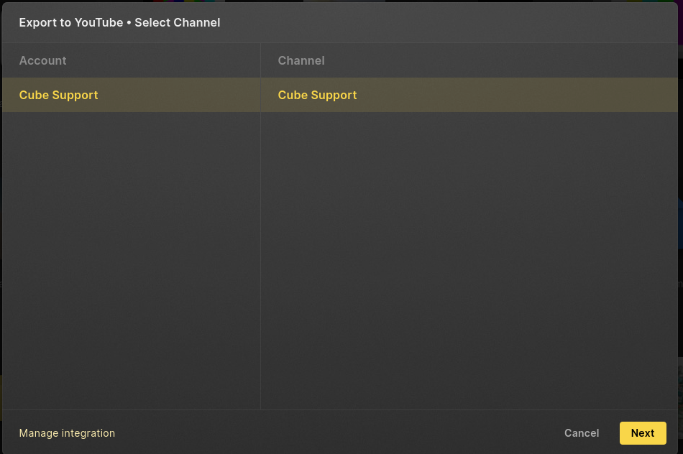The image size is (683, 454).
Task: Select the Cube Support channel
Action: pyautogui.click(x=469, y=95)
